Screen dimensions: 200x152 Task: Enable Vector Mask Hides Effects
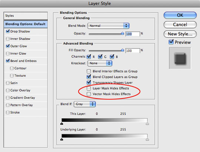pyautogui.click(x=89, y=94)
